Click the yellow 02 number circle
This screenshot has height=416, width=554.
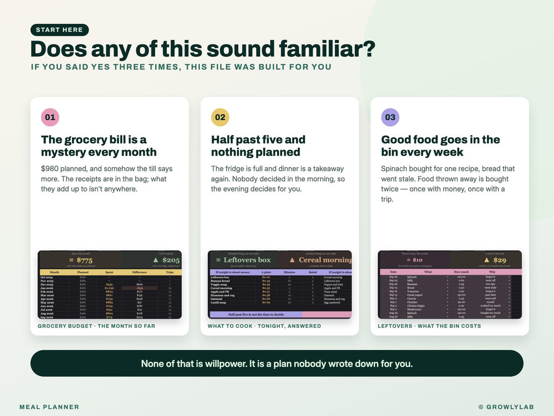point(220,117)
